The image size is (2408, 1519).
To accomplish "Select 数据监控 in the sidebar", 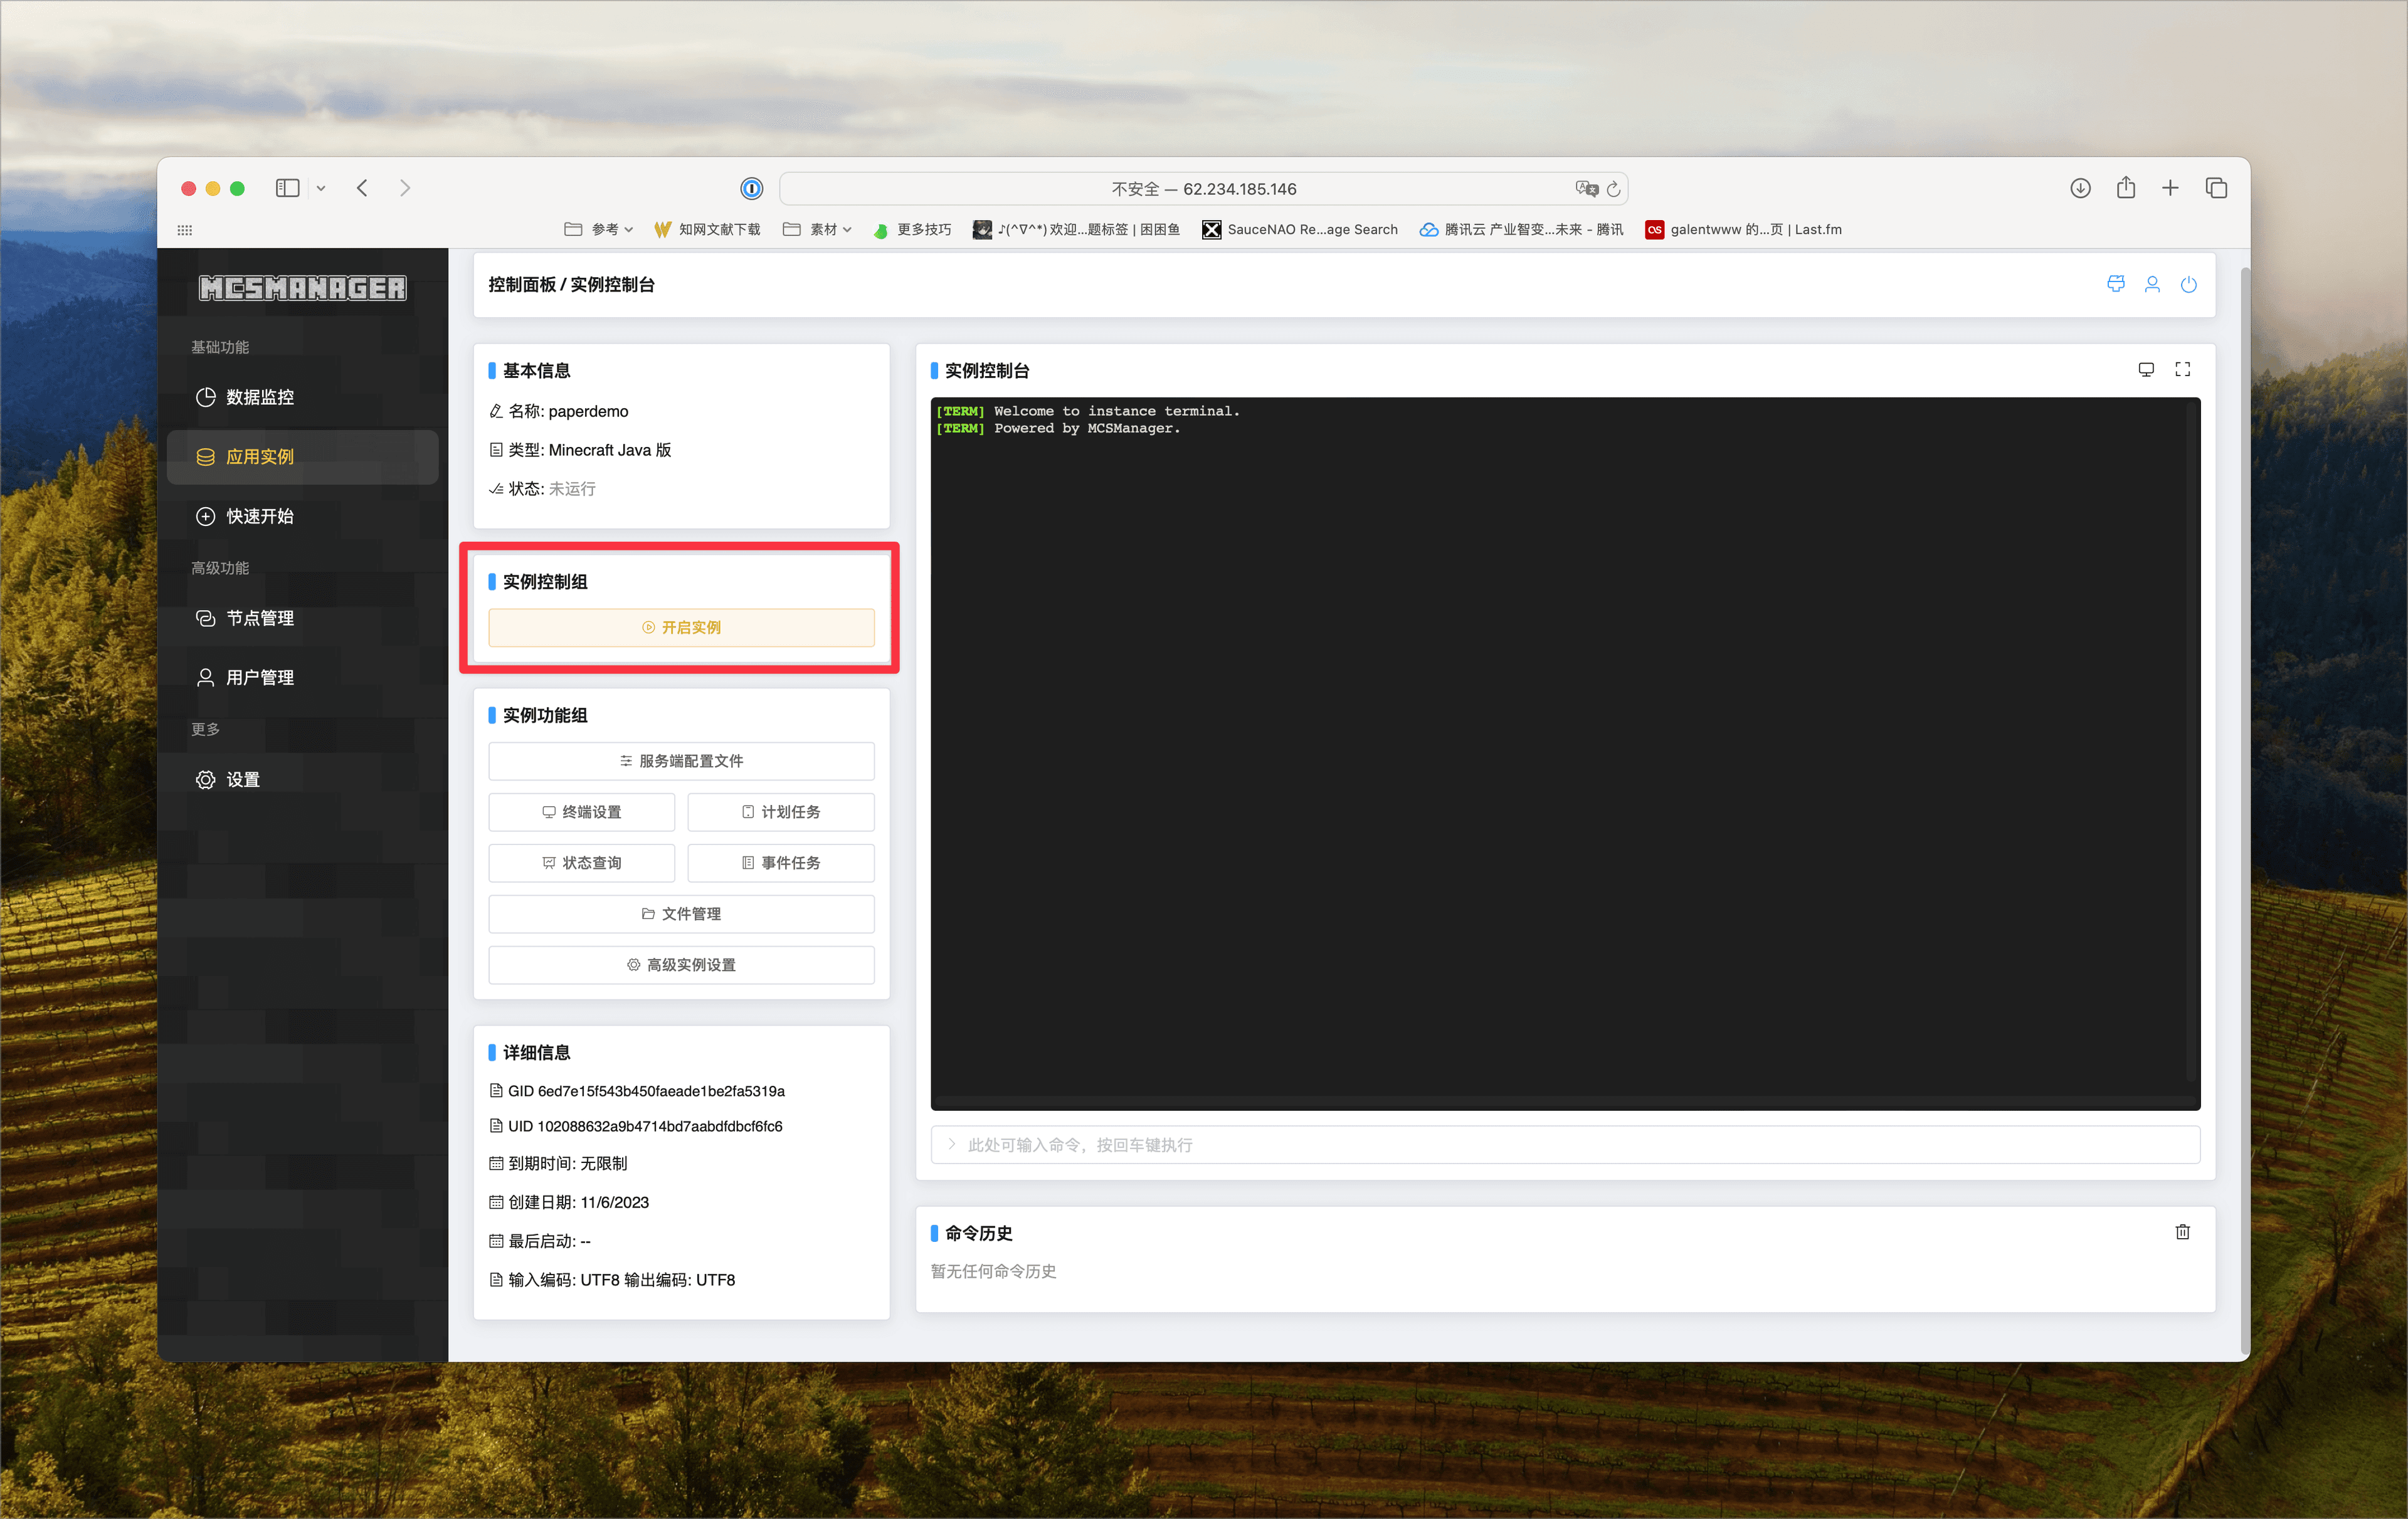I will pyautogui.click(x=260, y=397).
